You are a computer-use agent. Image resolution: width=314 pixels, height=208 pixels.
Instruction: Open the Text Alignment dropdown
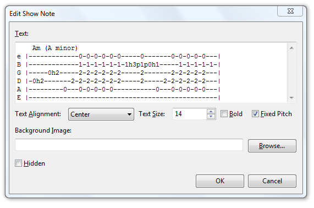click(x=101, y=114)
